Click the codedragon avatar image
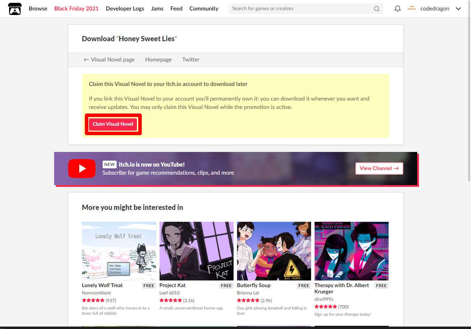 [x=412, y=8]
